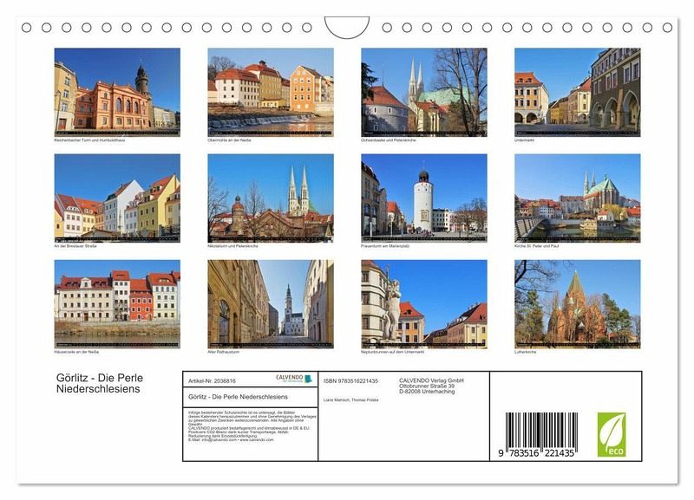Click the caption Frauenturm am Marienplatz
The image size is (694, 500).
point(385,246)
